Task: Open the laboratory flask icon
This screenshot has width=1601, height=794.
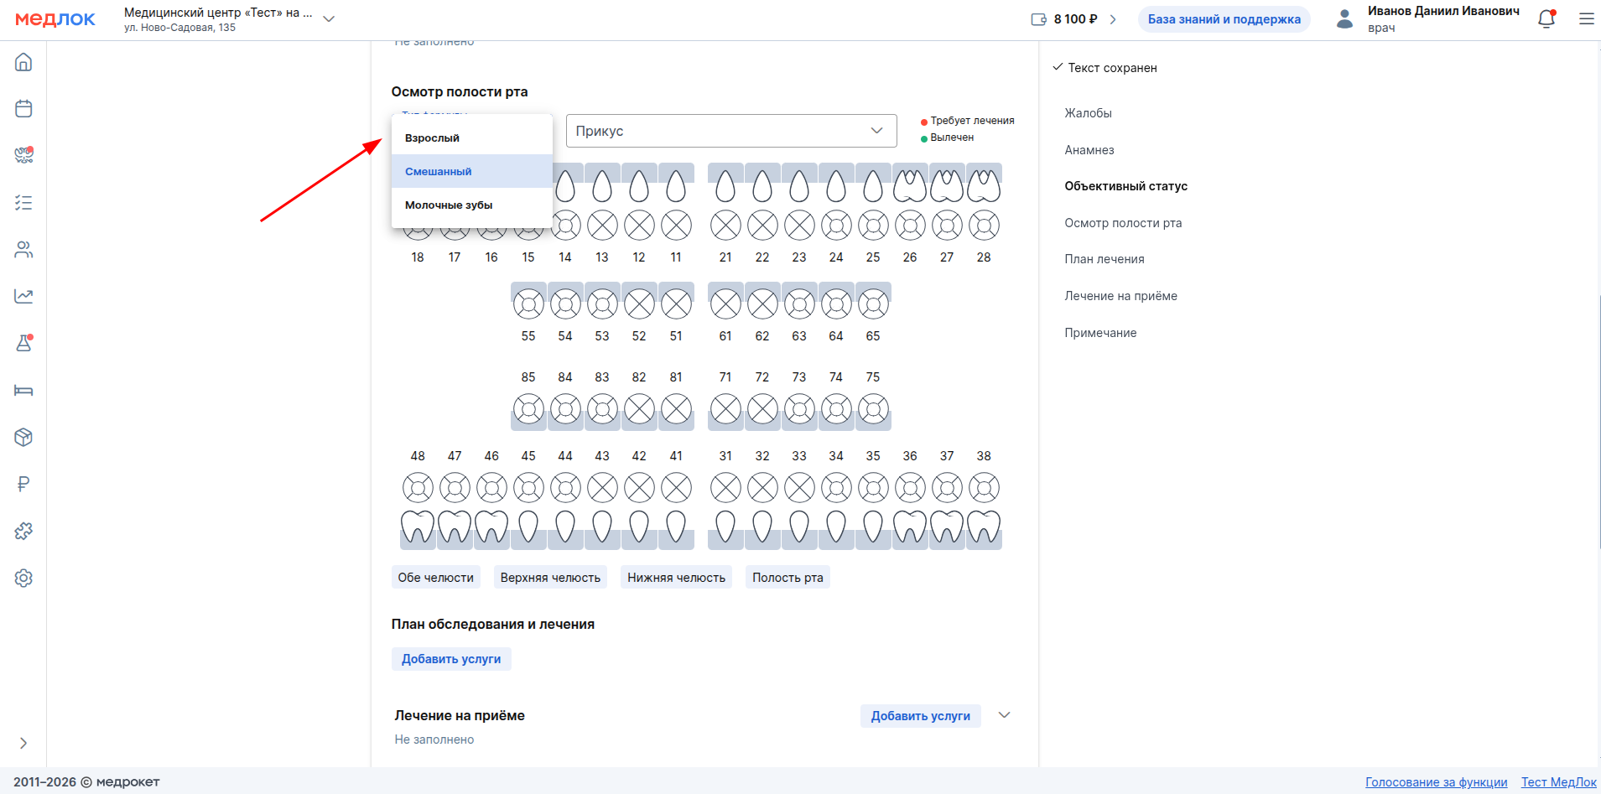Action: point(23,343)
